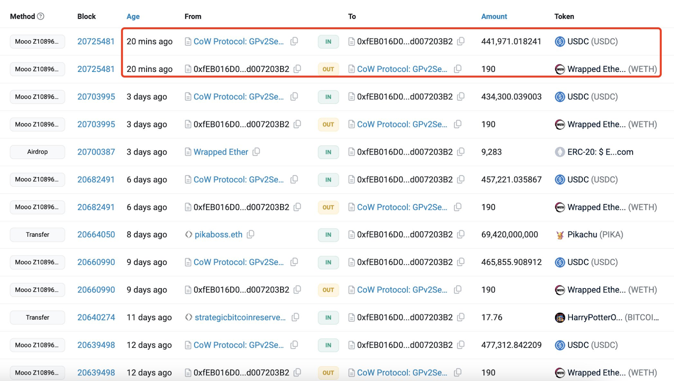
Task: Open ERC-20: $ E...com token link
Action: click(x=600, y=152)
